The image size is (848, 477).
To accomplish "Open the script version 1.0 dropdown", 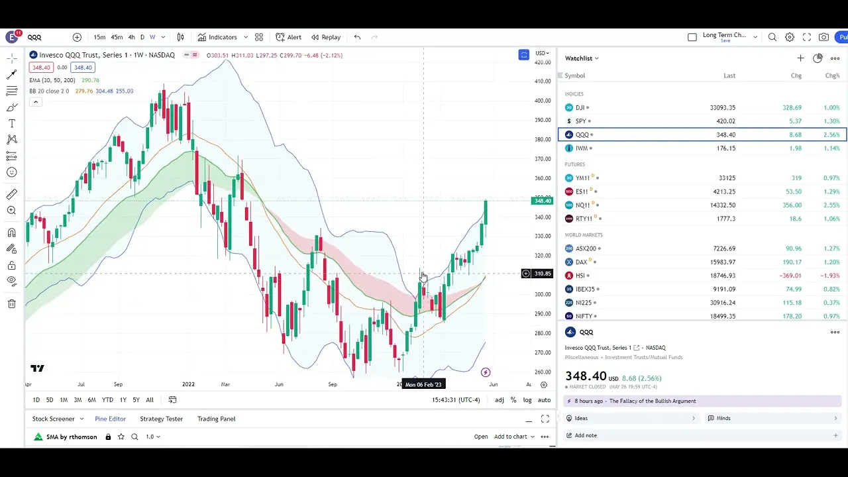I will click(x=154, y=437).
